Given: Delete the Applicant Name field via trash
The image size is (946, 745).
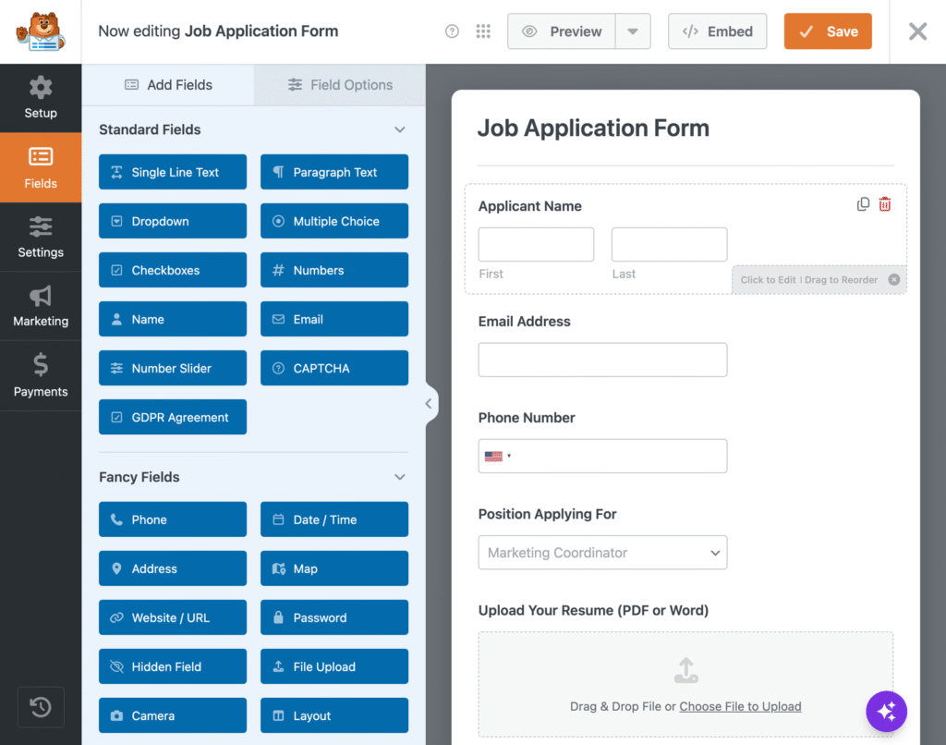Looking at the screenshot, I should click(885, 204).
